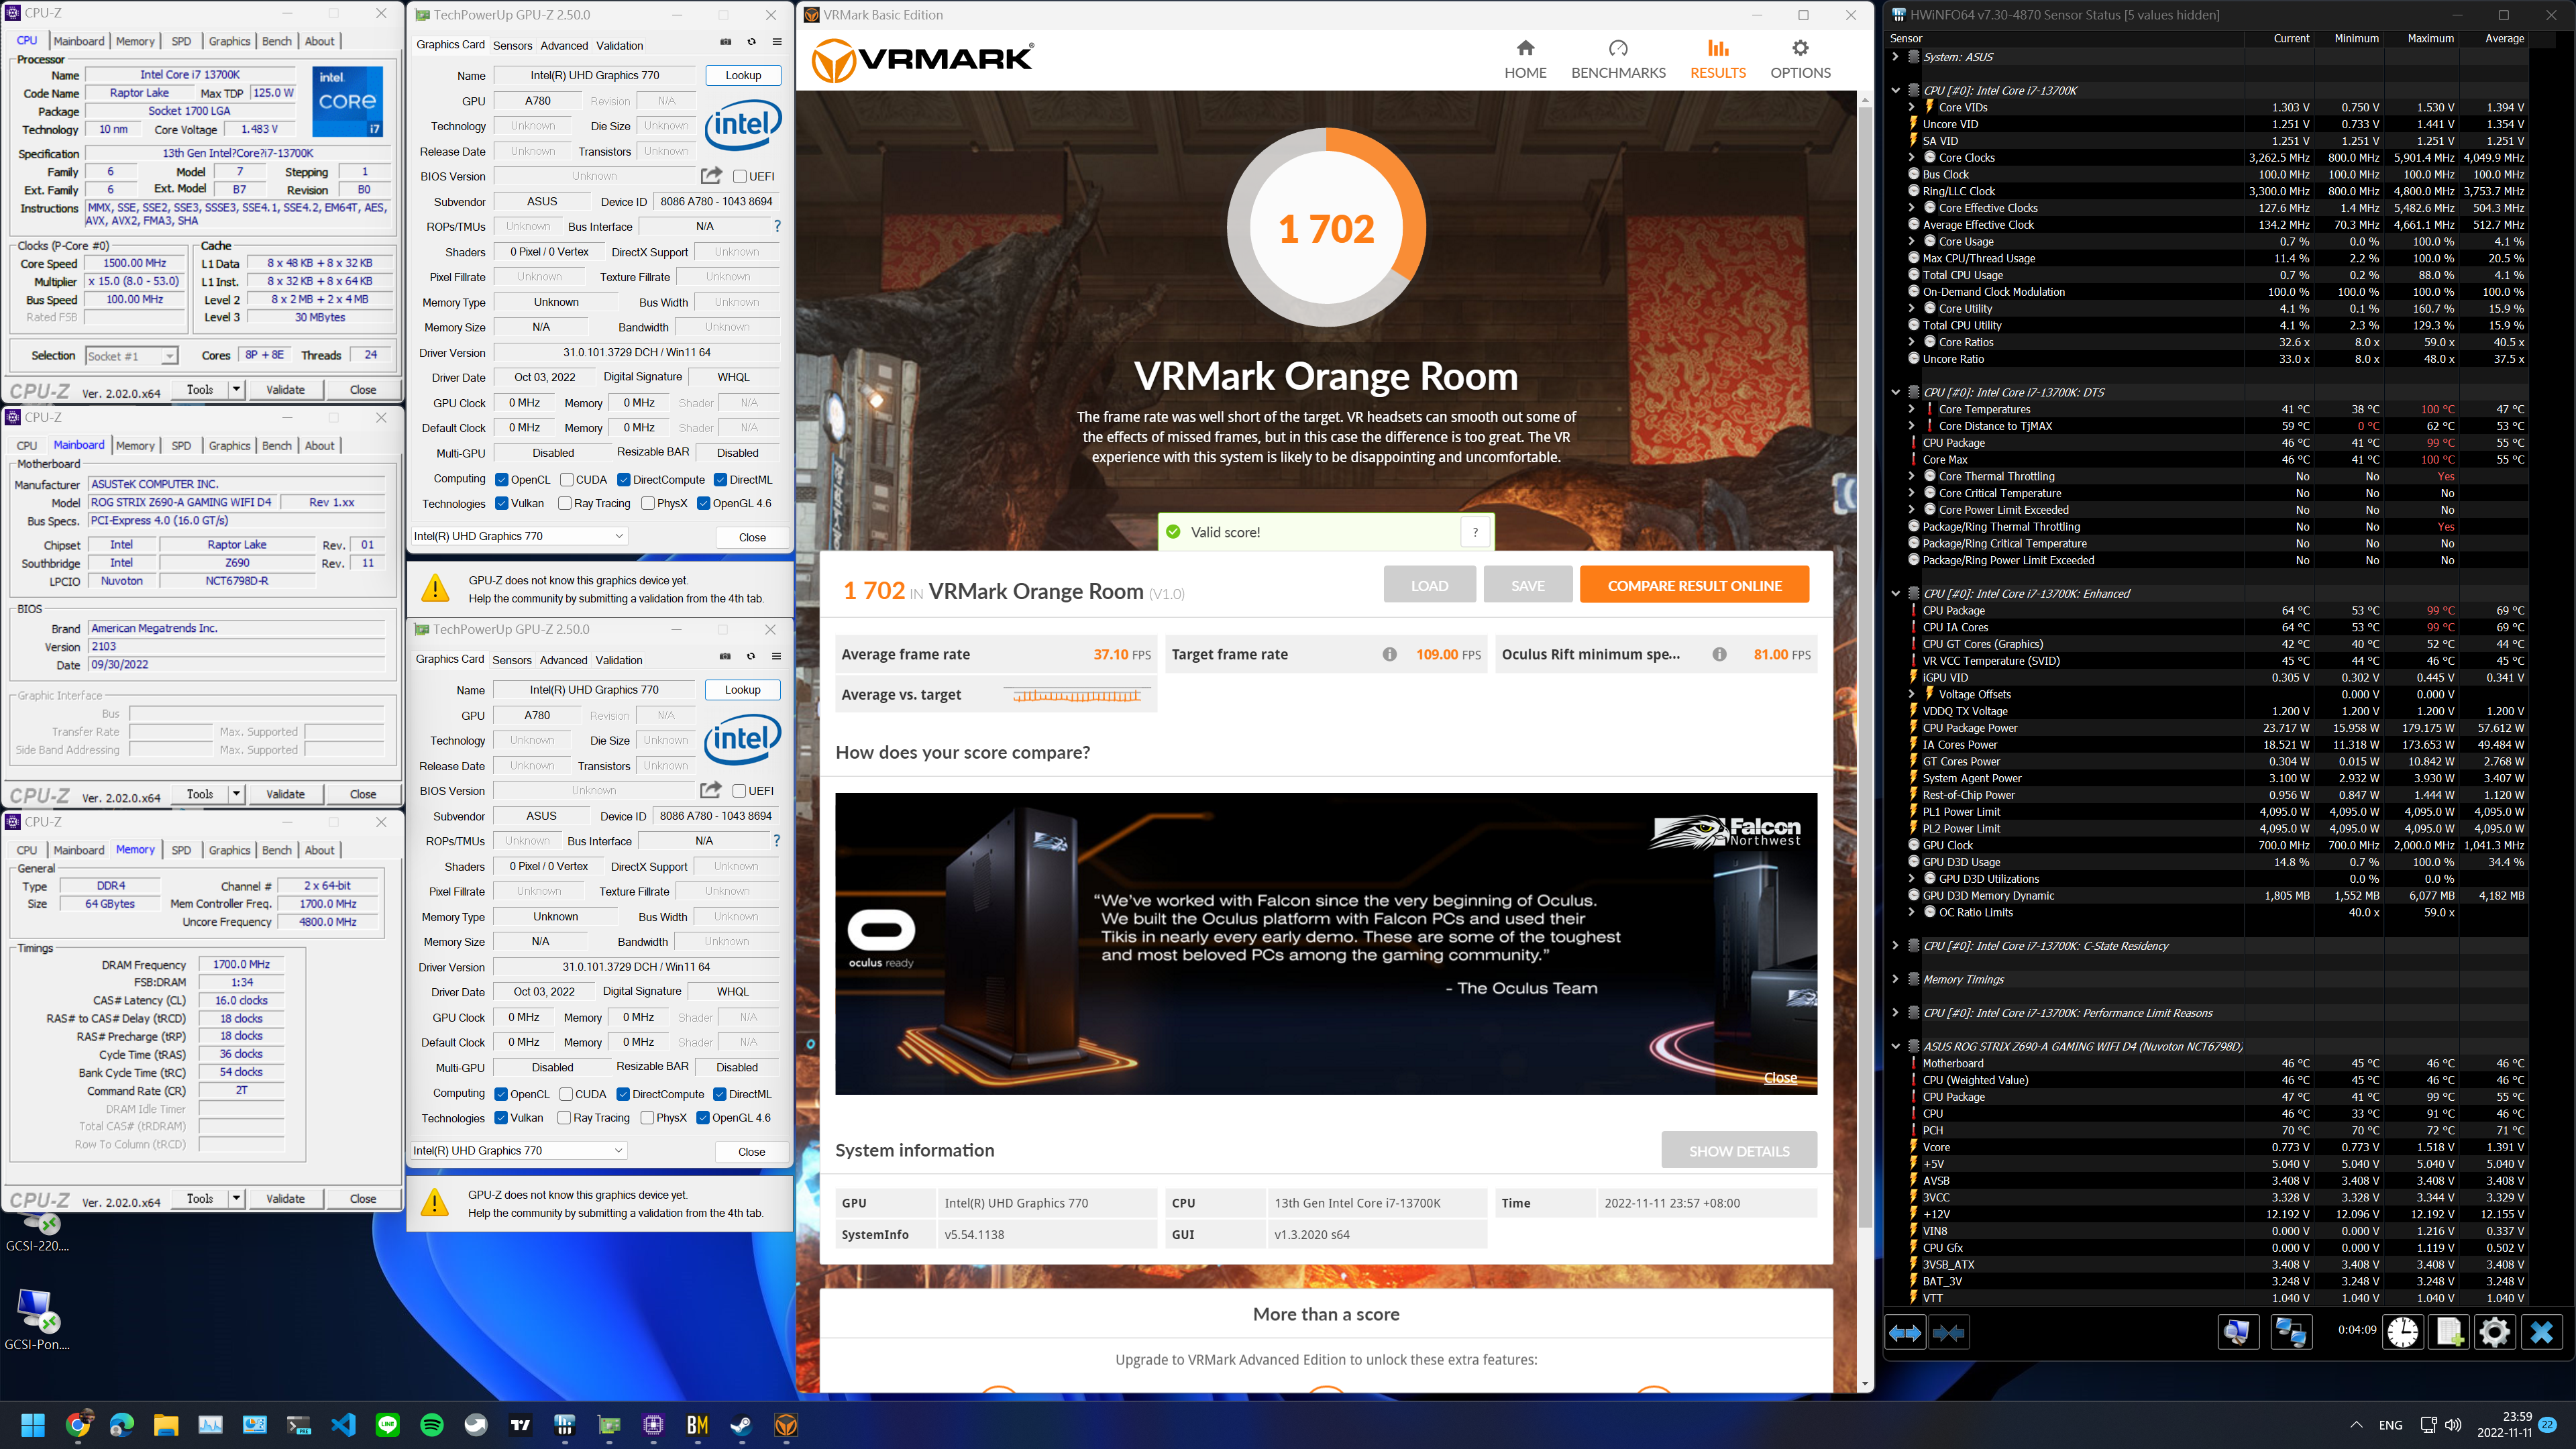Open Tools dropdown arrow in CPU-Z Memory window
This screenshot has width=2576, height=1449.
point(236,1198)
